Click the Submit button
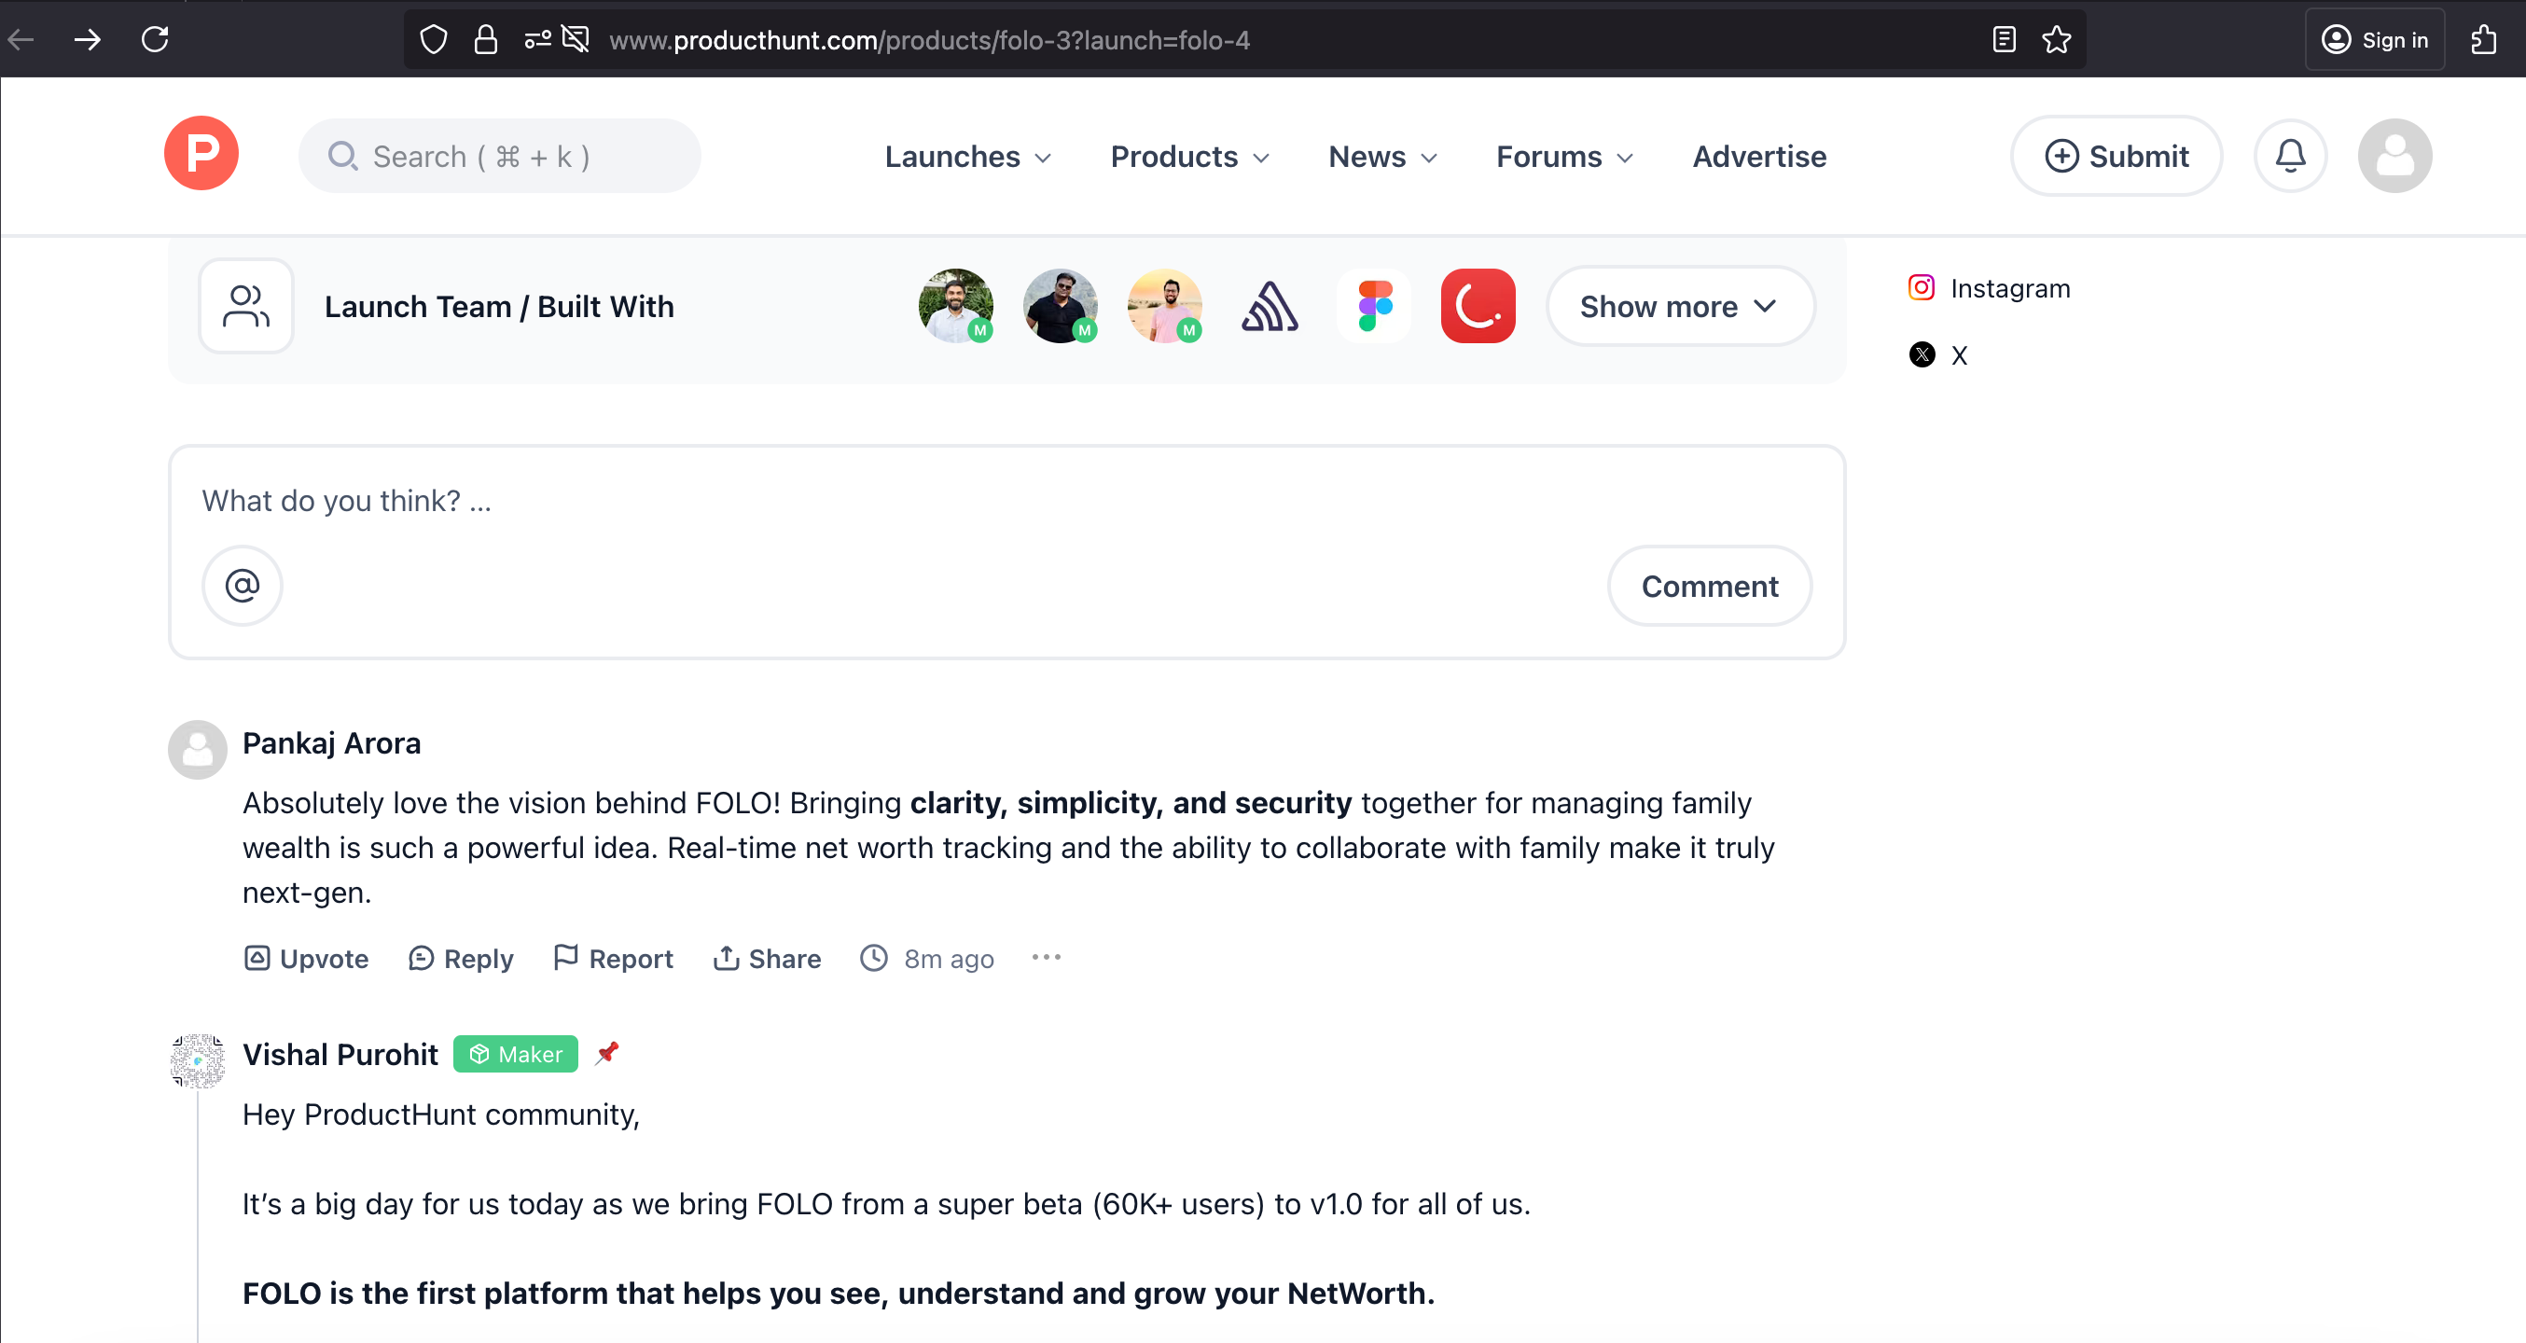This screenshot has height=1343, width=2526. click(2117, 156)
